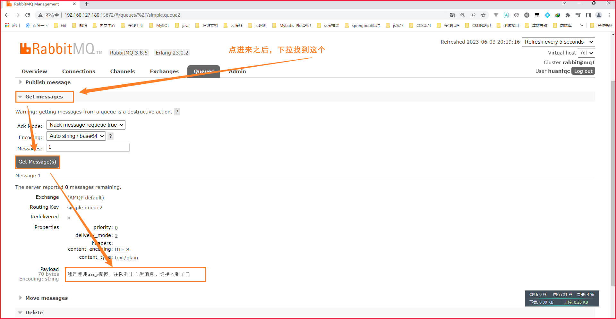Viewport: 616px width, 319px height.
Task: Open the apps grid shortcut in bookmarks bar
Action: [12, 25]
